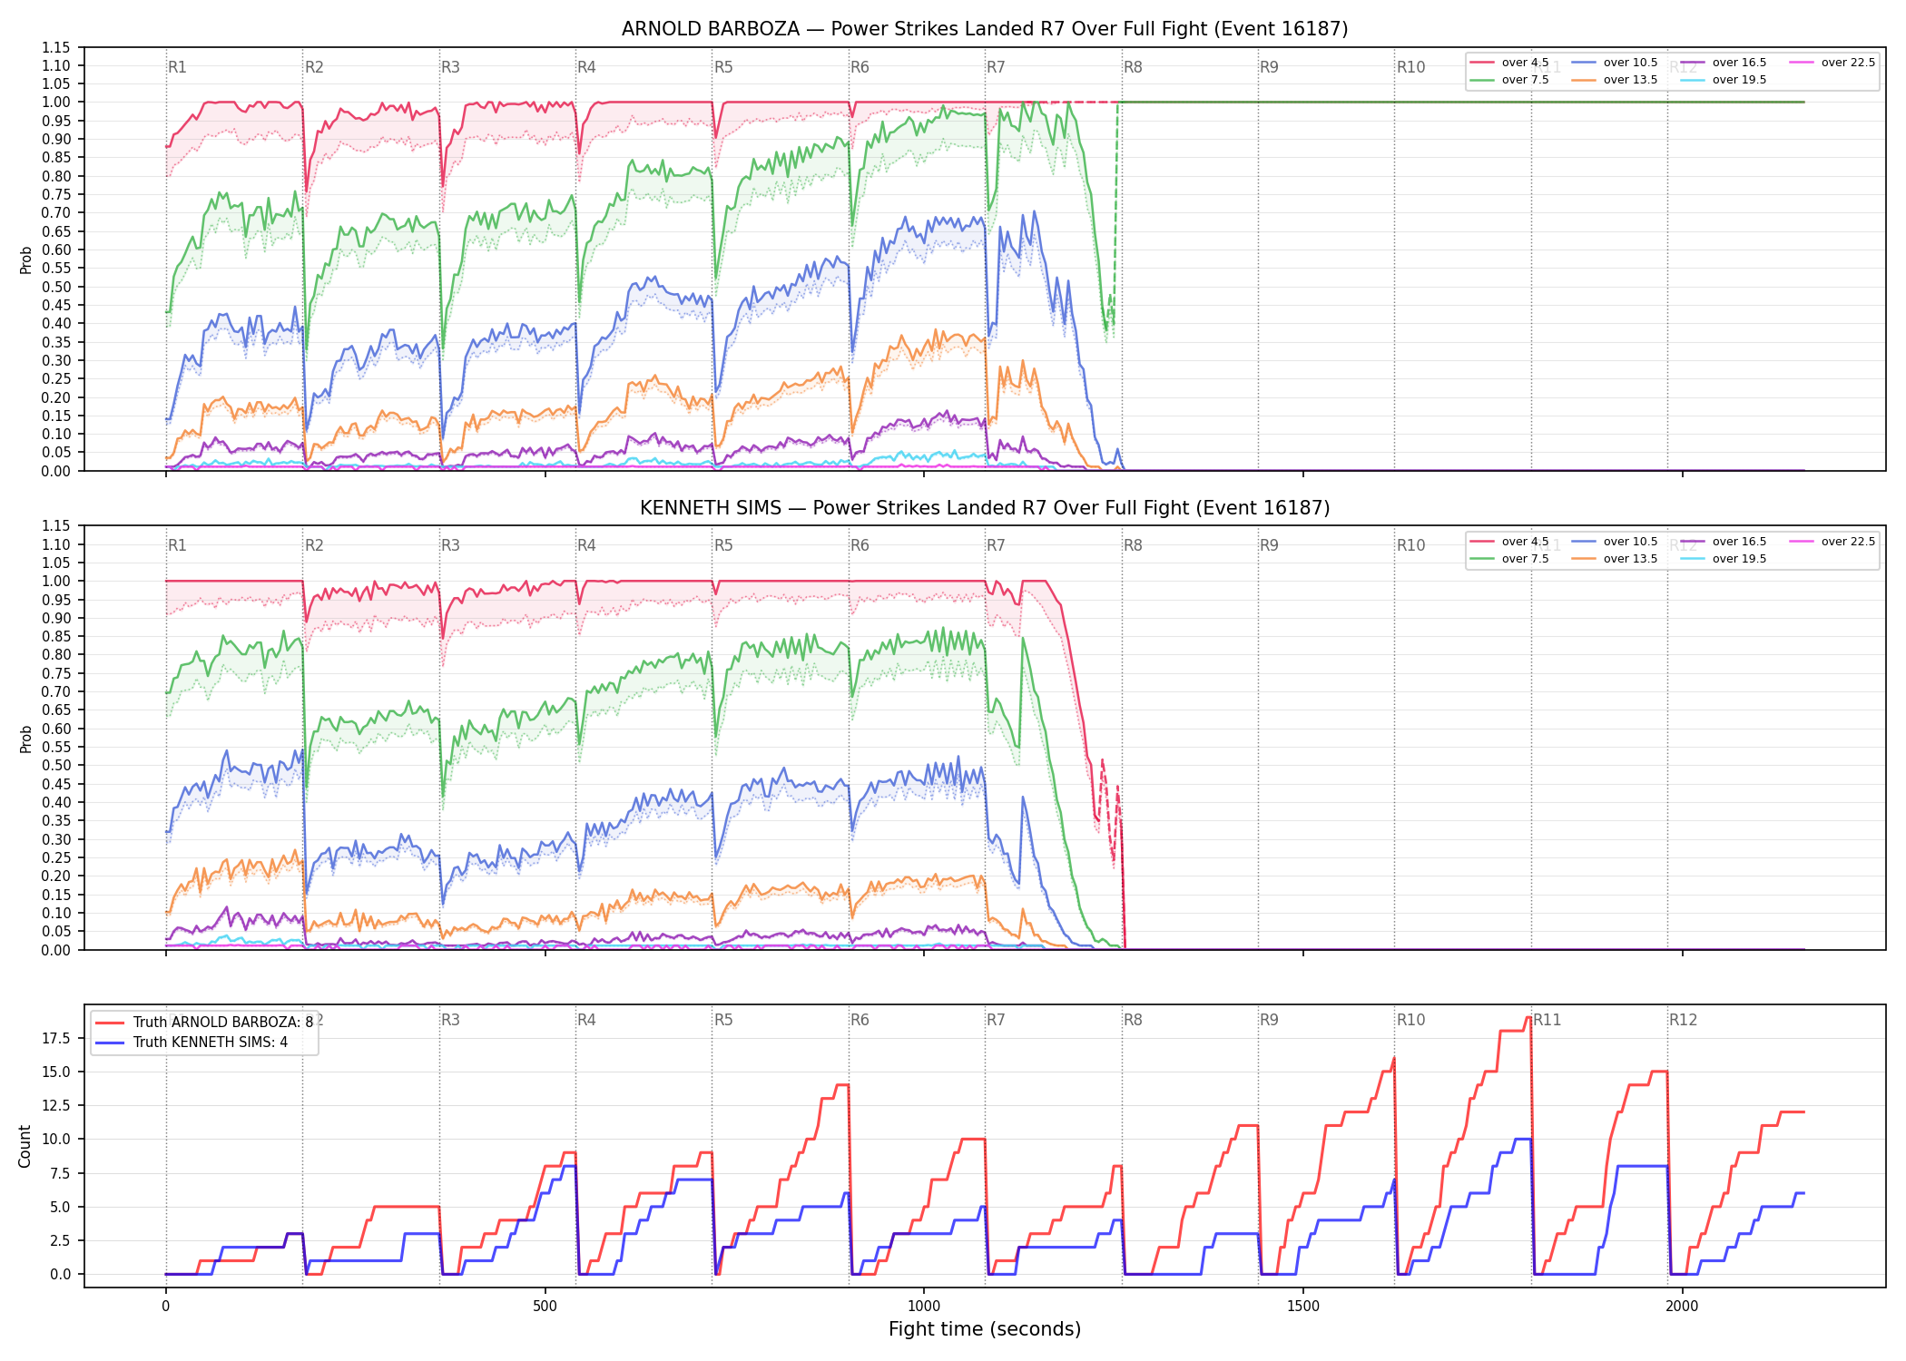Click R8 round marker in Barboza chart
The image size is (1906, 1361).
point(1133,67)
